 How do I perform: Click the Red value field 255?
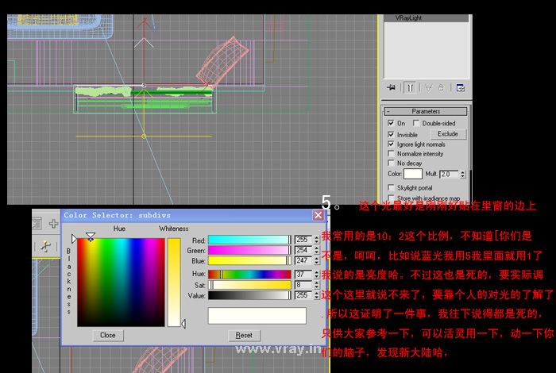[x=304, y=240]
